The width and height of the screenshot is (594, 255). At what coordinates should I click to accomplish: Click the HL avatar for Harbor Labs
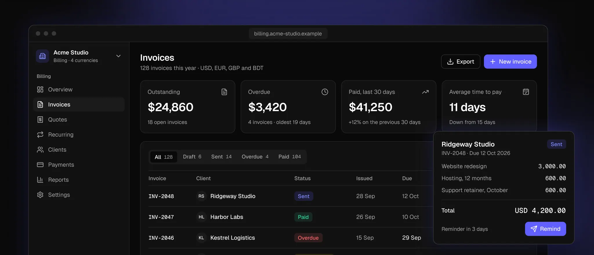[x=201, y=217]
